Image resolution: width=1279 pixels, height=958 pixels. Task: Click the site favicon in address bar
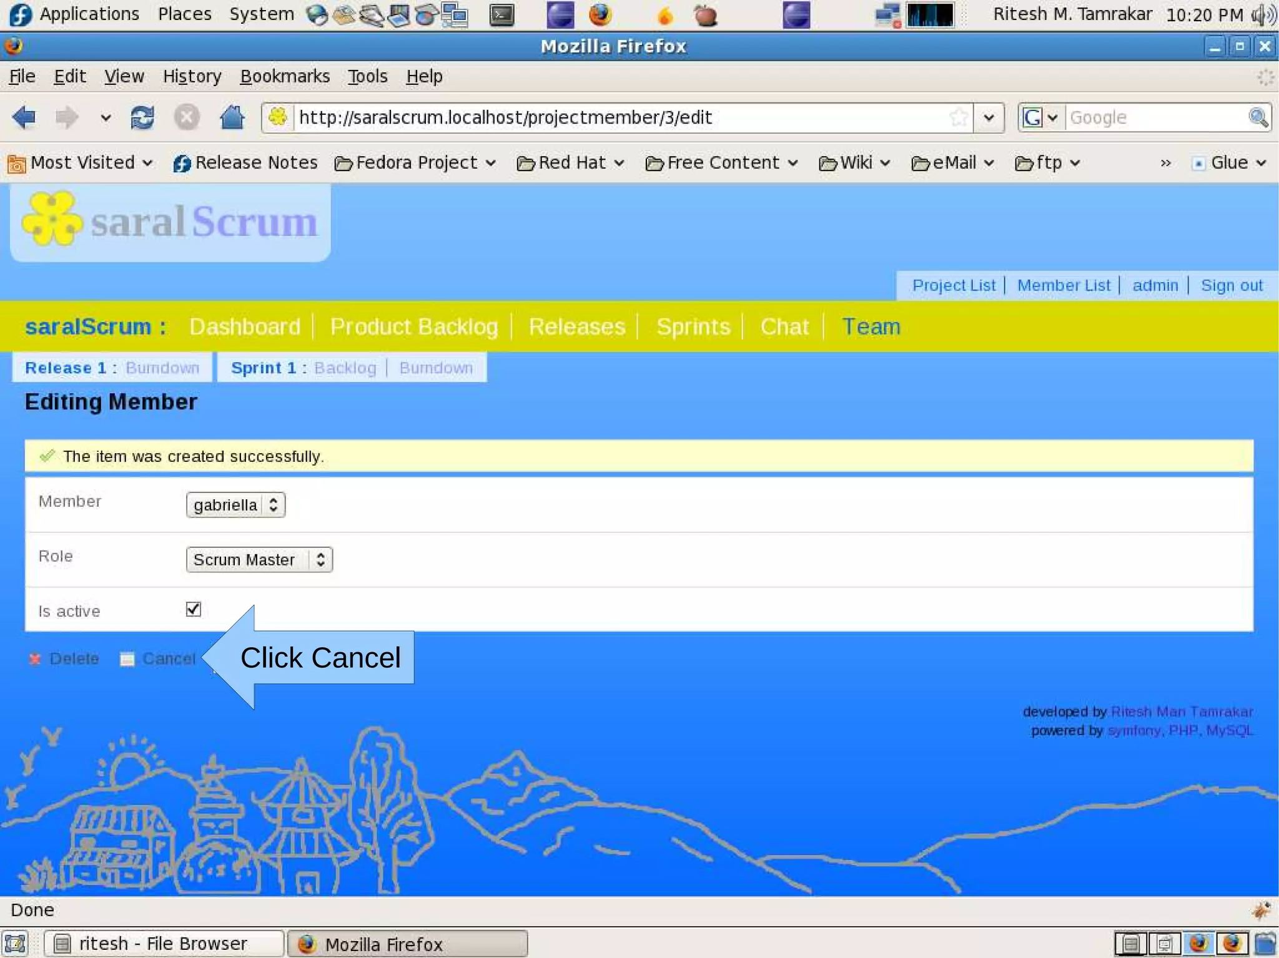pos(278,117)
